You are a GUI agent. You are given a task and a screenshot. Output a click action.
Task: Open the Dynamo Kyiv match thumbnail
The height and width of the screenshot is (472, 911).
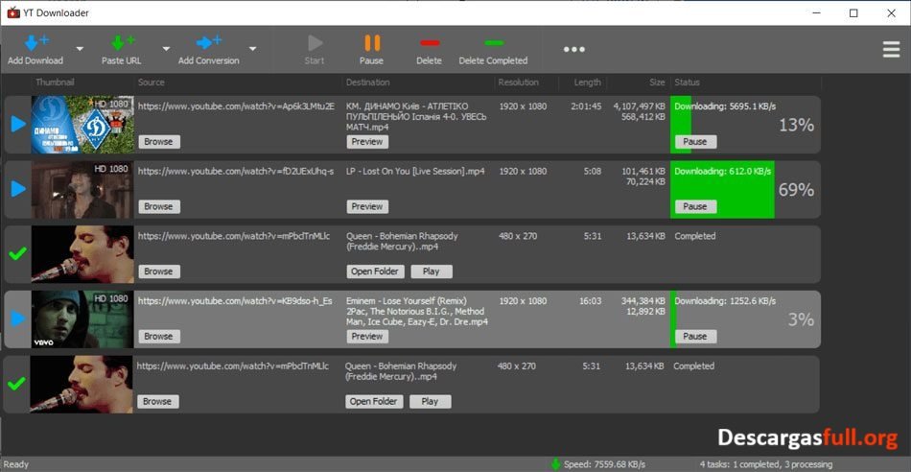(x=82, y=125)
